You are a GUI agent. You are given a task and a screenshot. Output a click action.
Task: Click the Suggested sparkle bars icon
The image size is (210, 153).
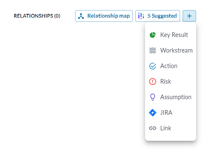(141, 16)
